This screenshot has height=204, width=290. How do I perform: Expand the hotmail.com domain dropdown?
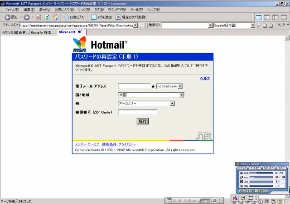point(179,86)
